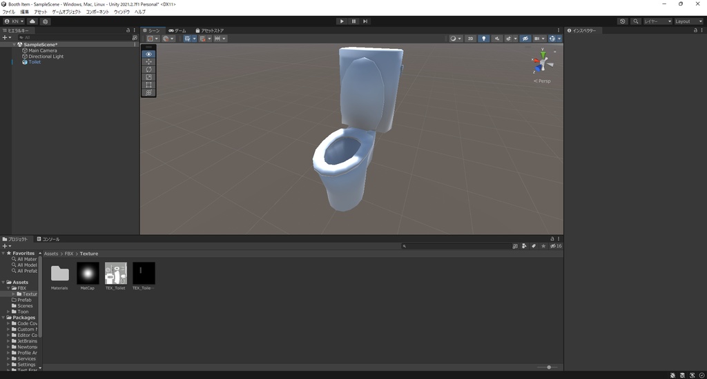
Task: Click the FBX breadcrumb link
Action: [69, 254]
